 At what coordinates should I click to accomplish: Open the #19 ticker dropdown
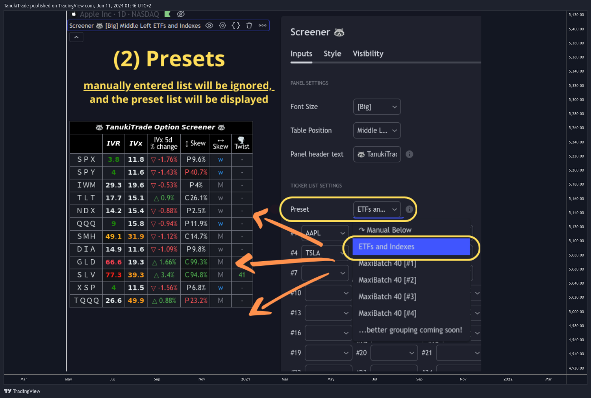328,353
